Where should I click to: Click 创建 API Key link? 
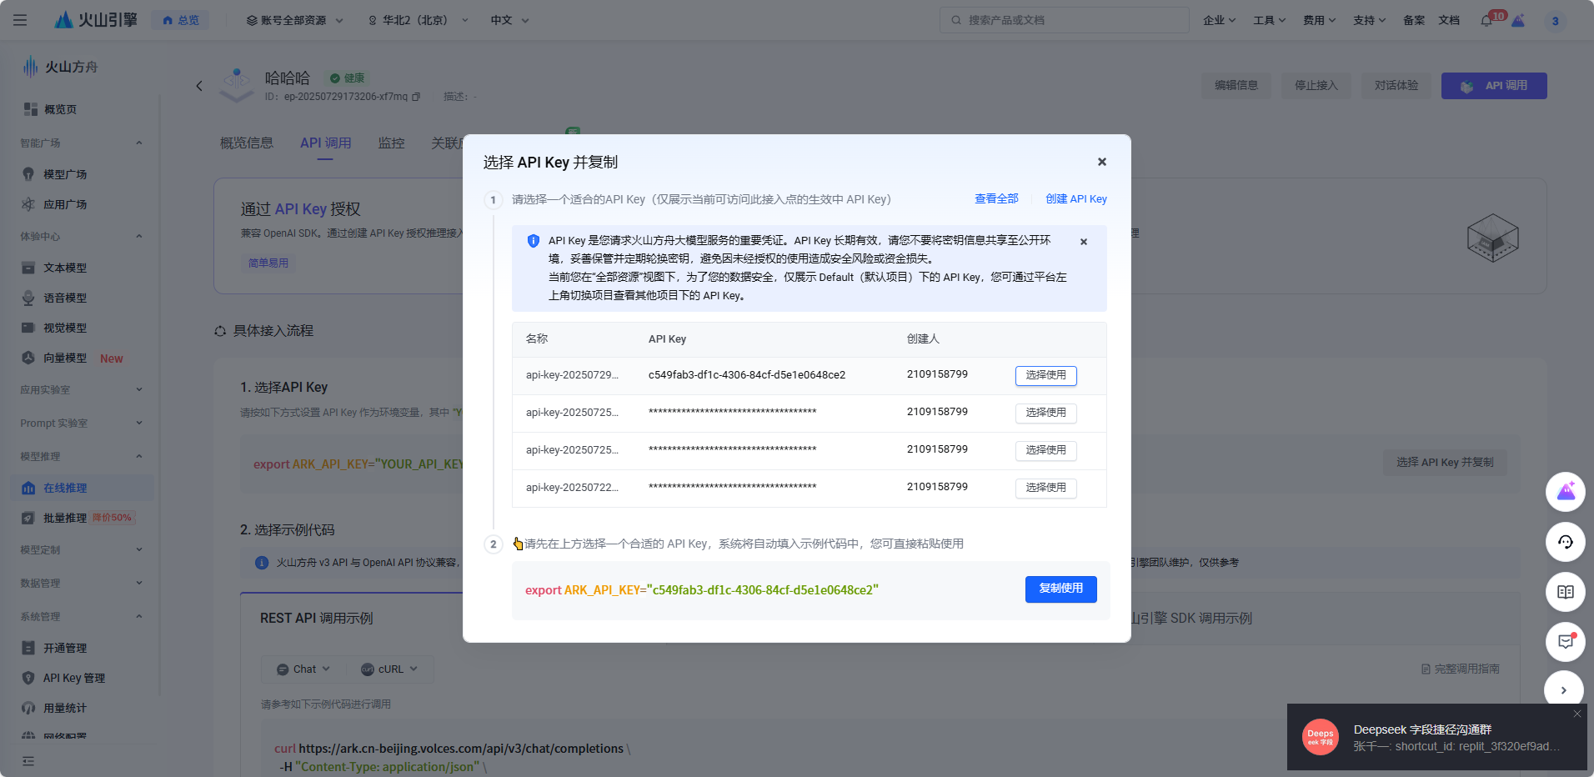tap(1076, 198)
